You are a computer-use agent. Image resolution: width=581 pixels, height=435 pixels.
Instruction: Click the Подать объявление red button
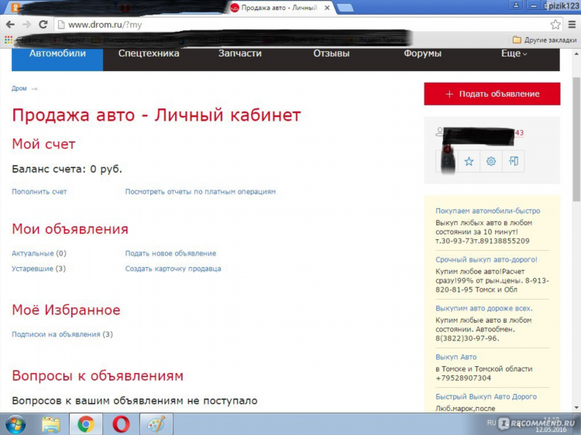[x=492, y=94]
